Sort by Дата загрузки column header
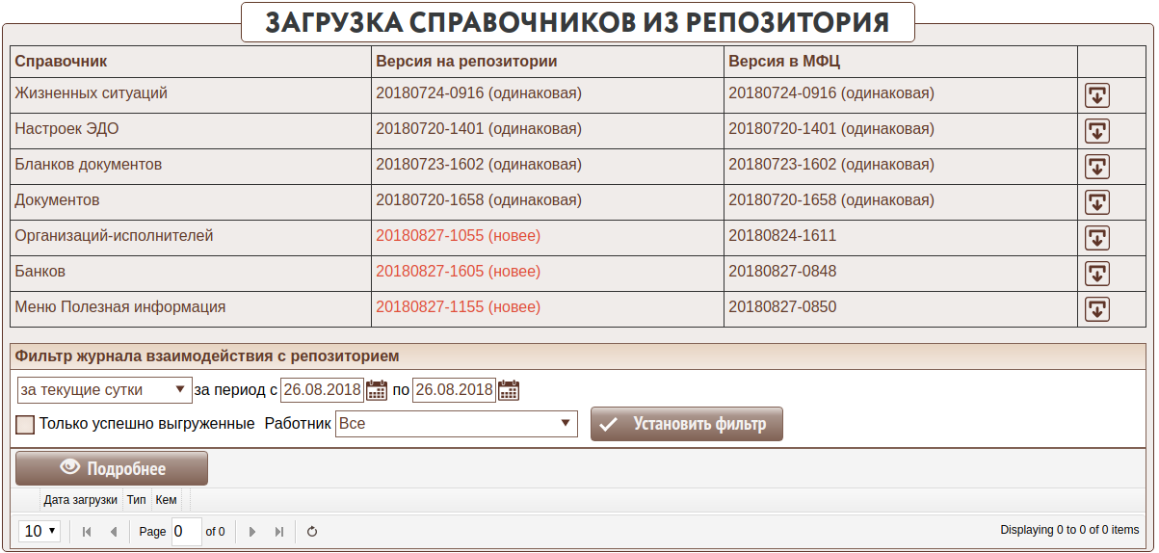The height and width of the screenshot is (553, 1159). pos(81,500)
